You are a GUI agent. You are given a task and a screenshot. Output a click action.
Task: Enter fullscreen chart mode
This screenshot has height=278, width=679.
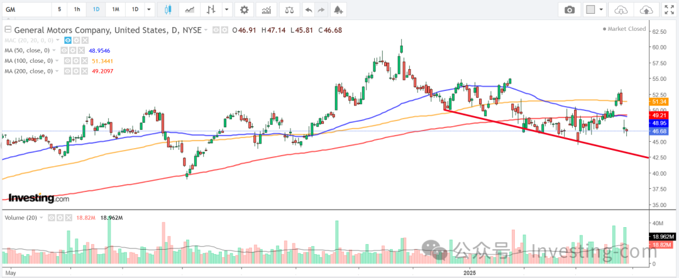pyautogui.click(x=668, y=9)
